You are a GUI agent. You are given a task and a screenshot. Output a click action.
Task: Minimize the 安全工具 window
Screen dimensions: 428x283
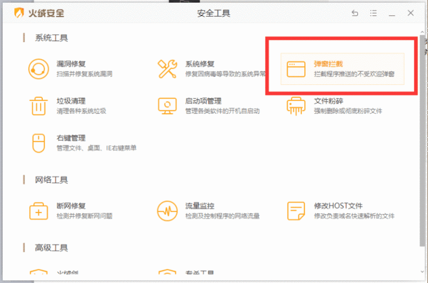click(391, 13)
